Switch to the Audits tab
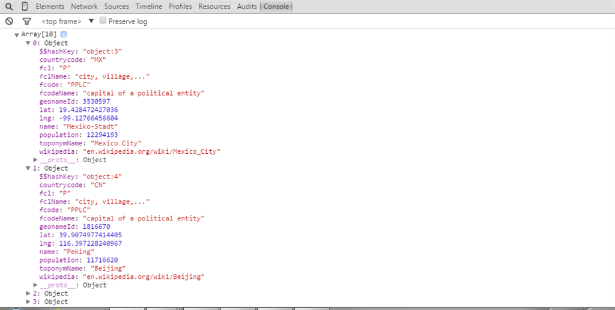 pyautogui.click(x=247, y=7)
